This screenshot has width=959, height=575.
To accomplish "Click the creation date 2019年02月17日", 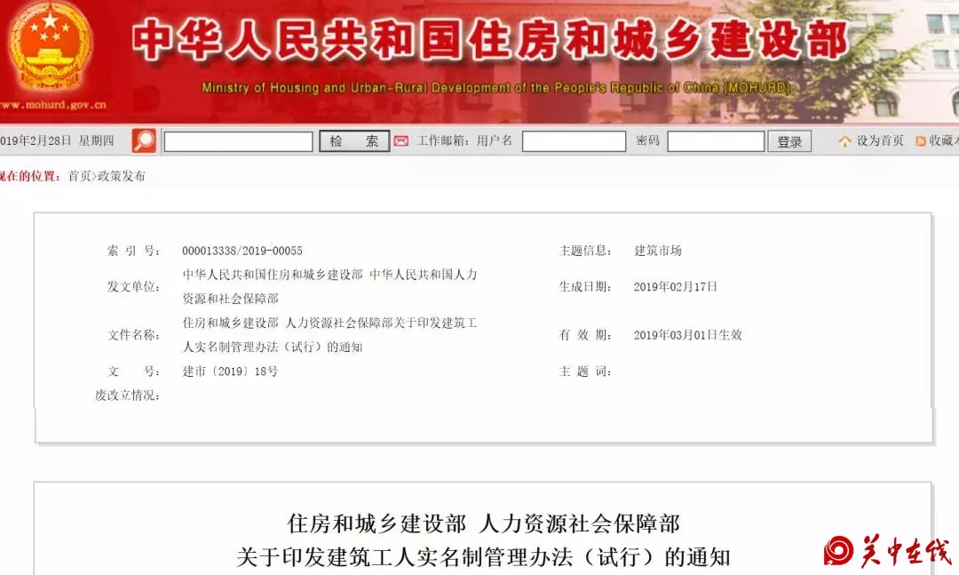I will pyautogui.click(x=675, y=286).
